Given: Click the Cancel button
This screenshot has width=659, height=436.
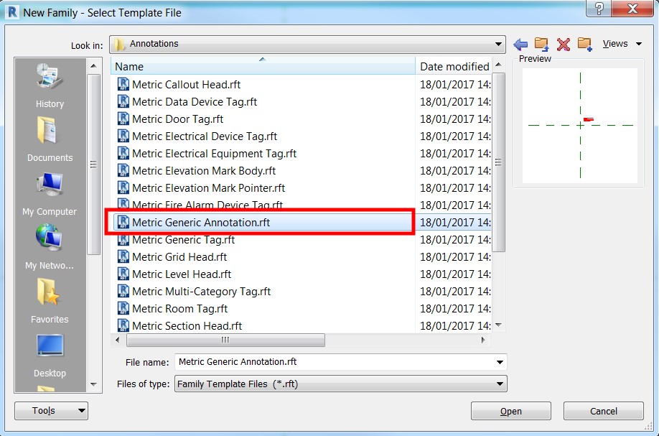Looking at the screenshot, I should click(x=604, y=411).
